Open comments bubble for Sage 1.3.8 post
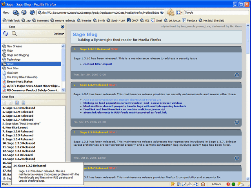The width and height of the screenshot is (251, 188). coord(237,158)
